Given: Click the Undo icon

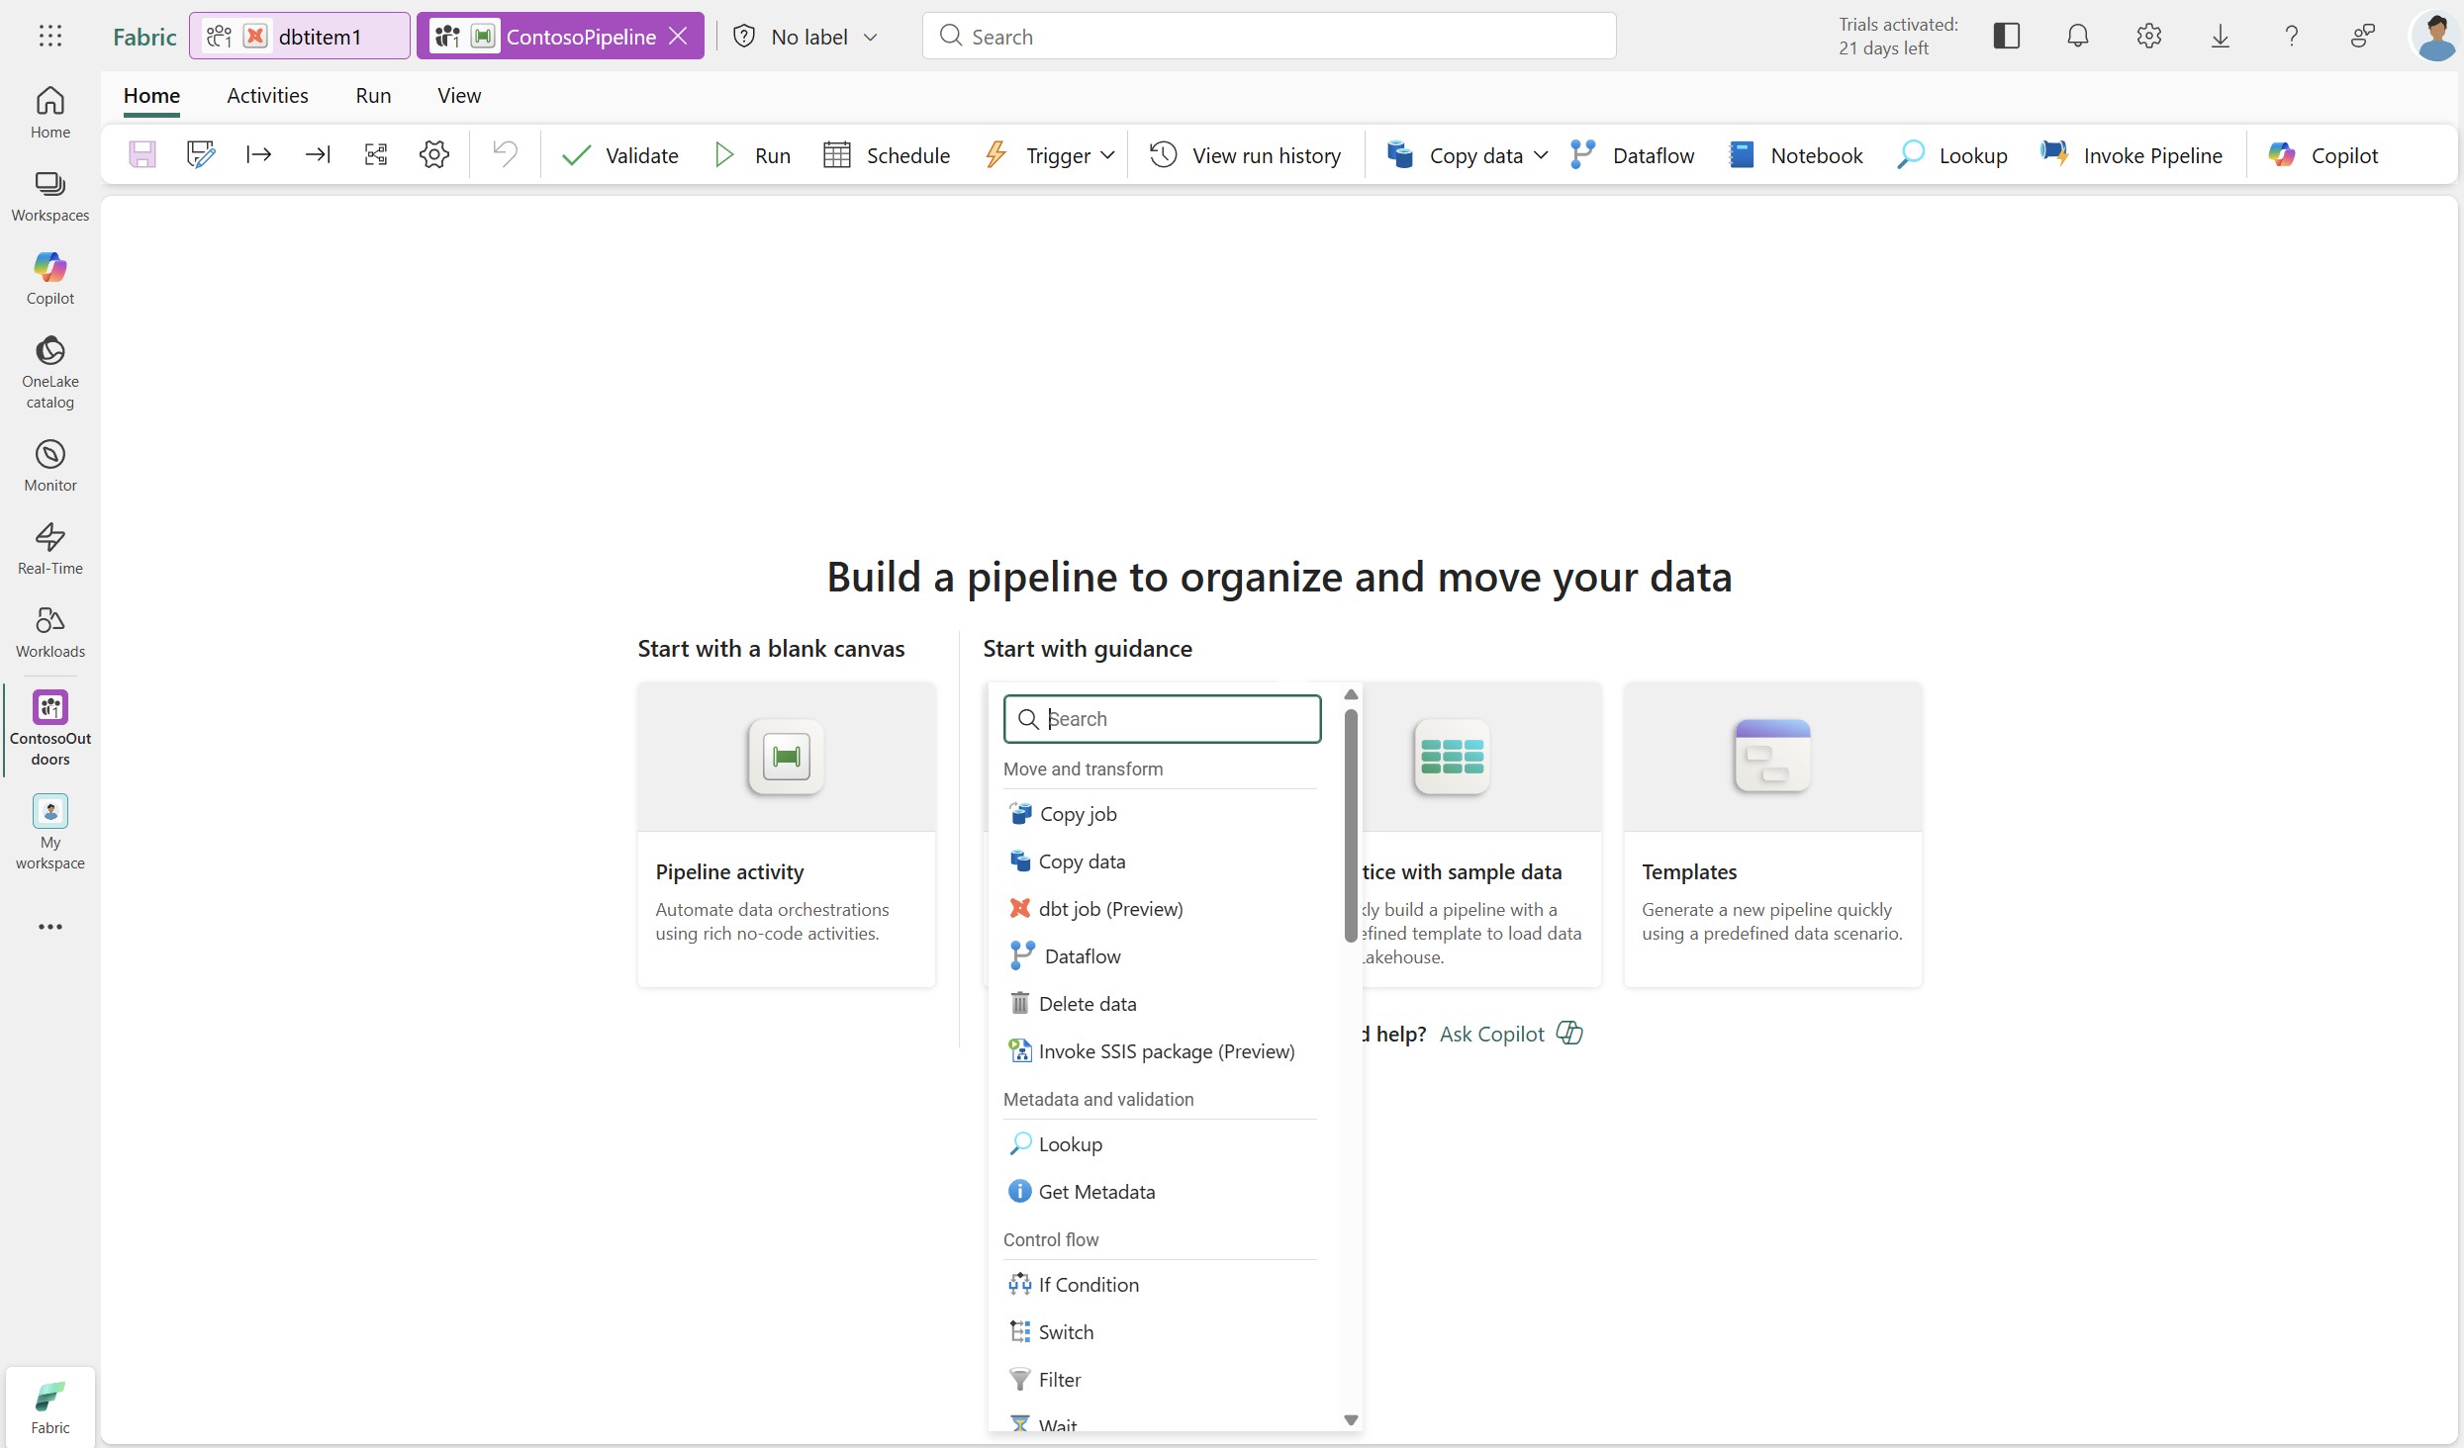Looking at the screenshot, I should 506,154.
